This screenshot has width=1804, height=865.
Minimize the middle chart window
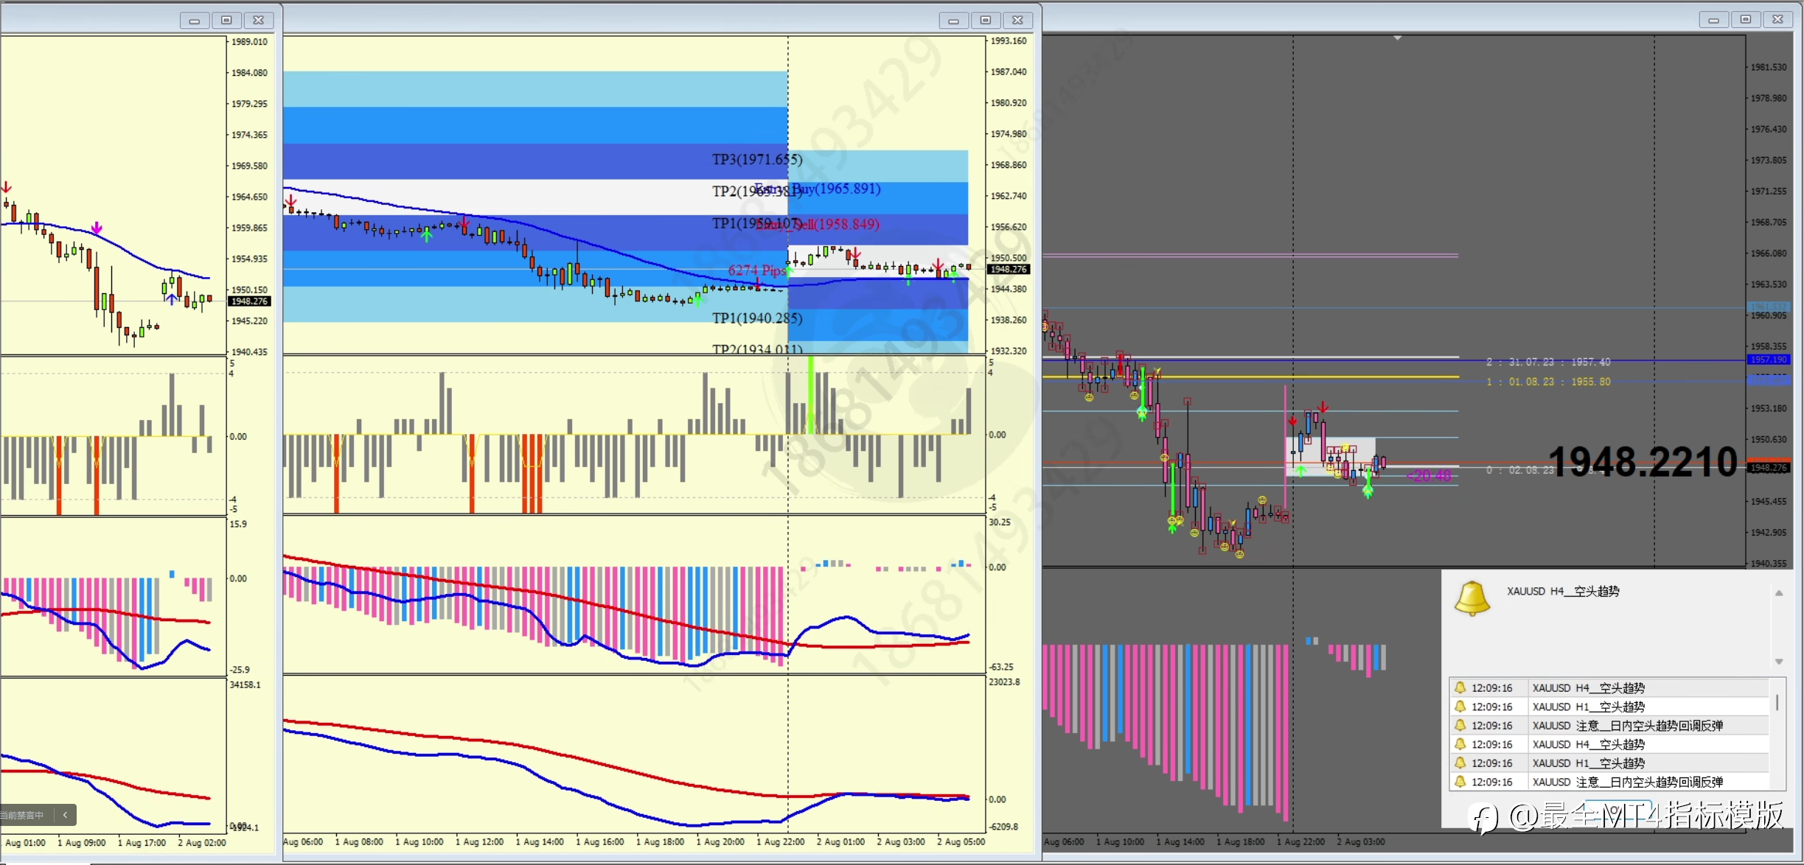pos(953,21)
